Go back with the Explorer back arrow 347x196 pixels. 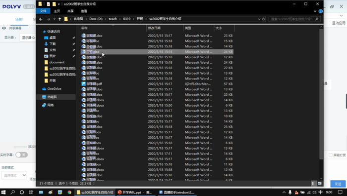point(41,19)
